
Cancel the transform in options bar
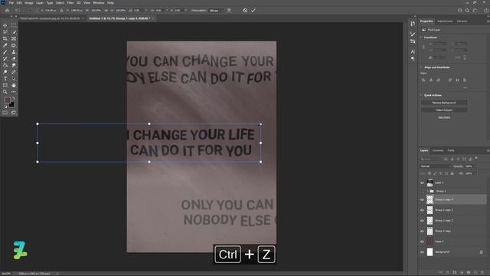point(245,10)
